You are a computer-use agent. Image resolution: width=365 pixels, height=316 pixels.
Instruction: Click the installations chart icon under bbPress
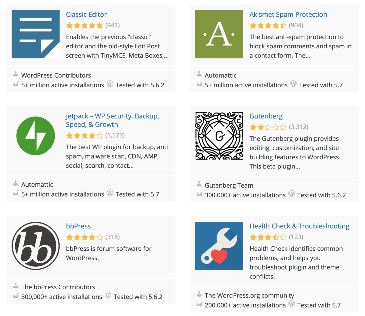point(16,296)
